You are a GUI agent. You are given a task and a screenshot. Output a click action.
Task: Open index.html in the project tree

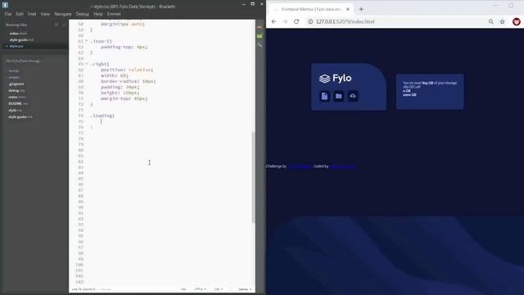tap(16, 97)
